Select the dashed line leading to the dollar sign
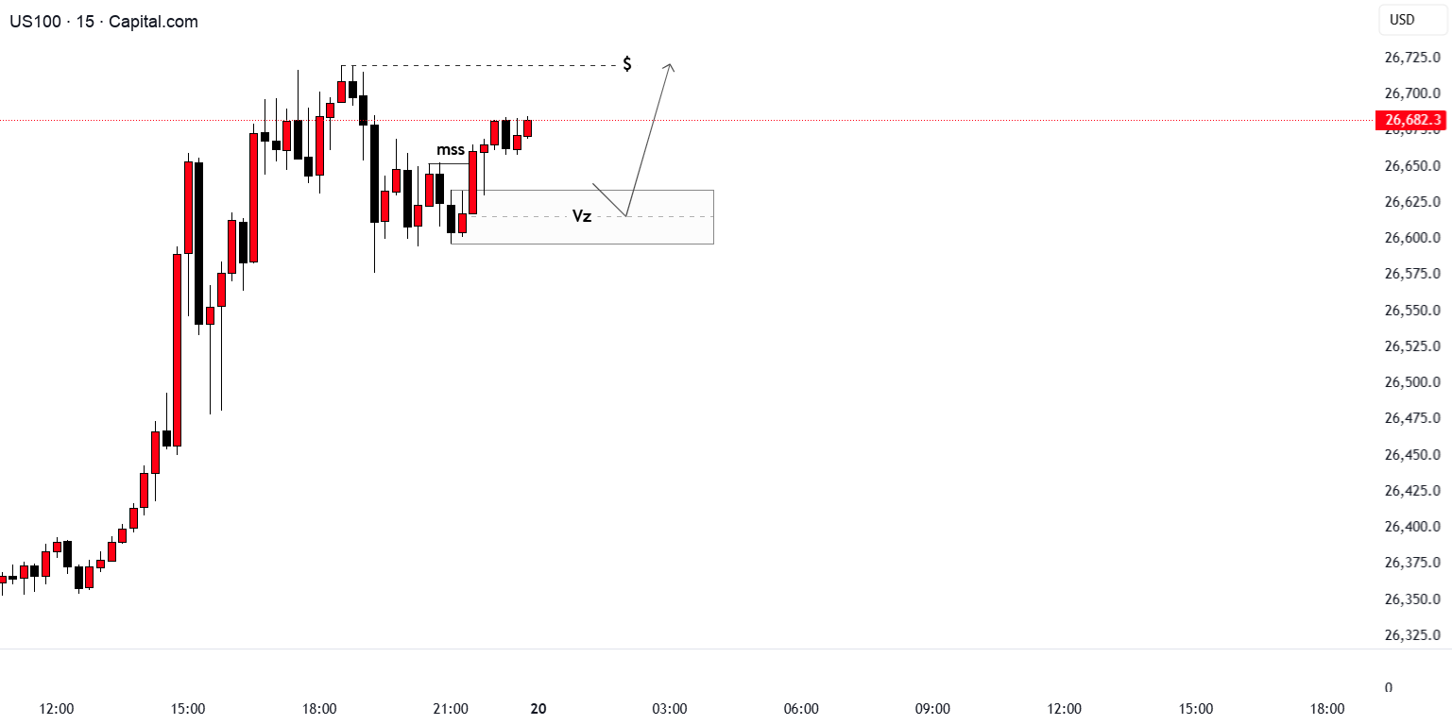The image size is (1452, 725). click(491, 65)
